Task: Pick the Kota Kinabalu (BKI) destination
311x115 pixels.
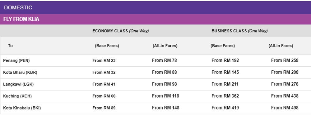Action: [22, 108]
